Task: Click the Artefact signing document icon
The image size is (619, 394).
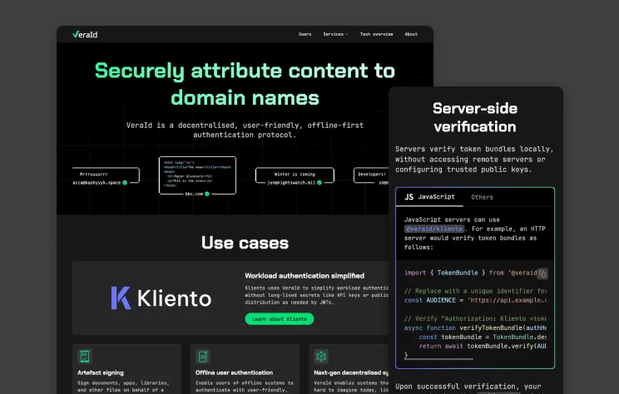Action: 85,357
